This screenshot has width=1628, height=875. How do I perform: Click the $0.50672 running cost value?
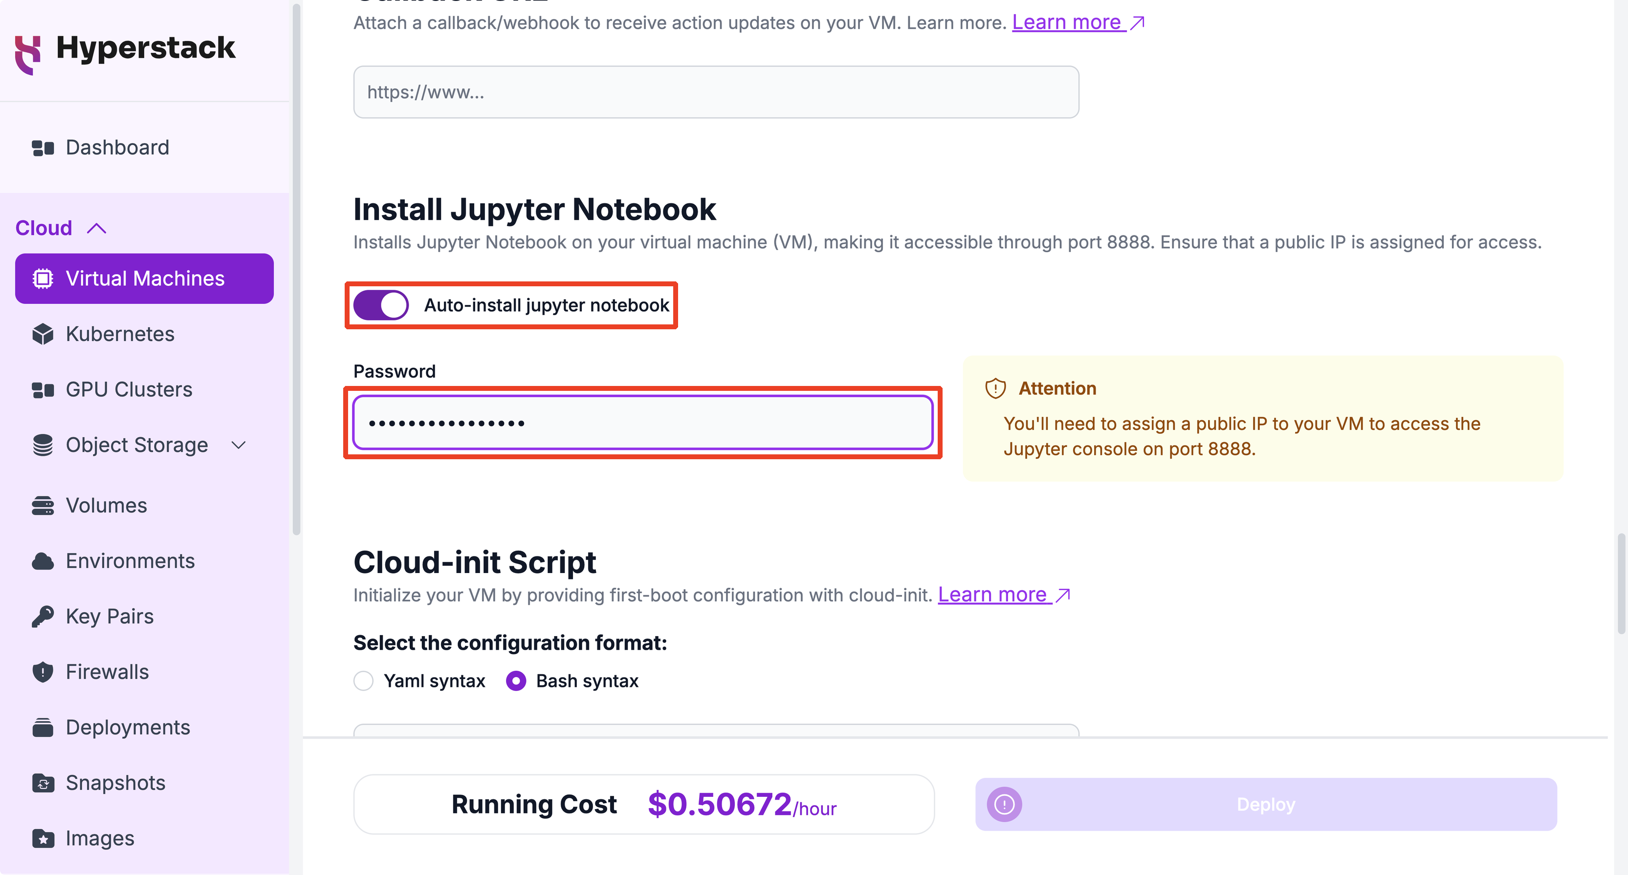coord(719,804)
